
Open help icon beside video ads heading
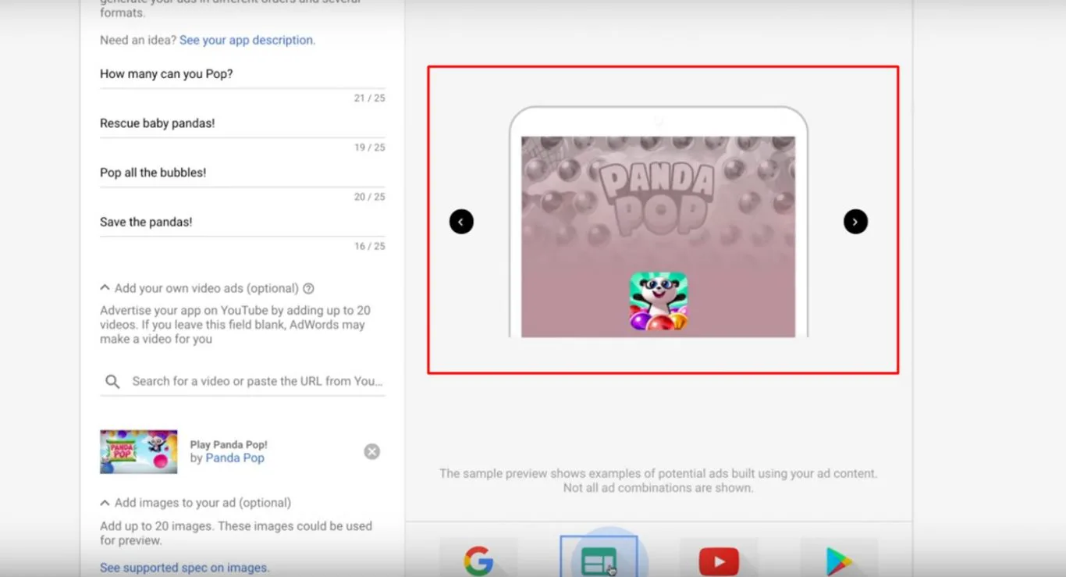(308, 288)
